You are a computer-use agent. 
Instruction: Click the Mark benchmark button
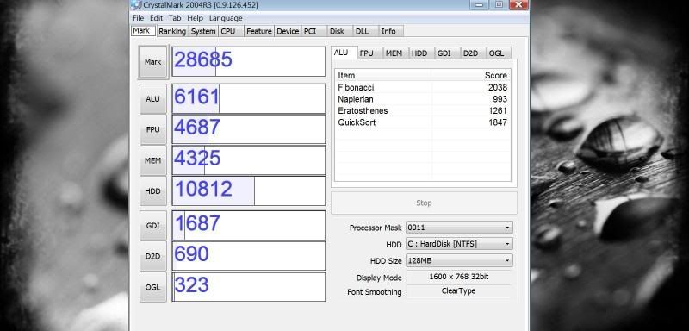153,62
